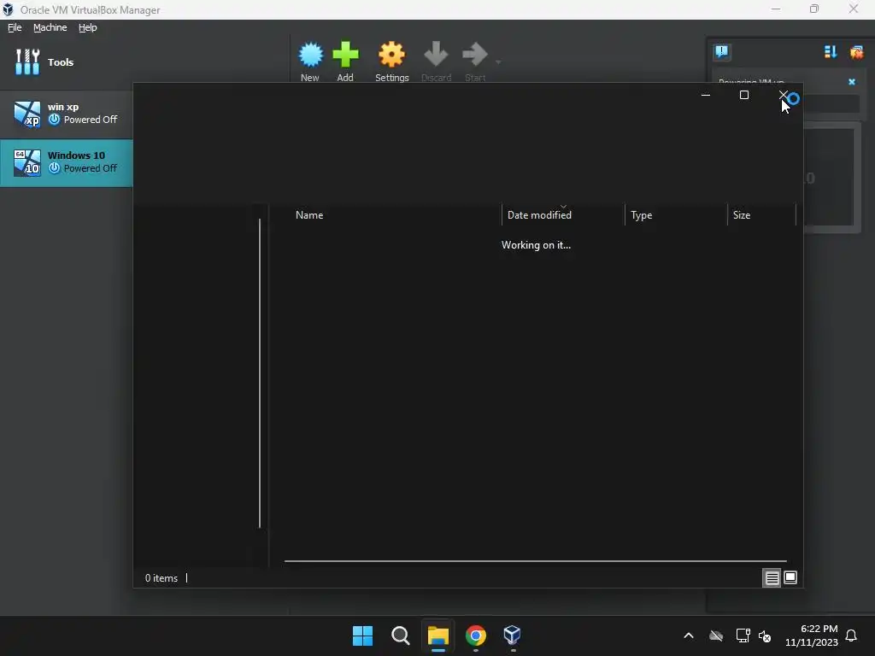Click the muted volume tray icon
This screenshot has height=656, width=875.
coord(765,635)
